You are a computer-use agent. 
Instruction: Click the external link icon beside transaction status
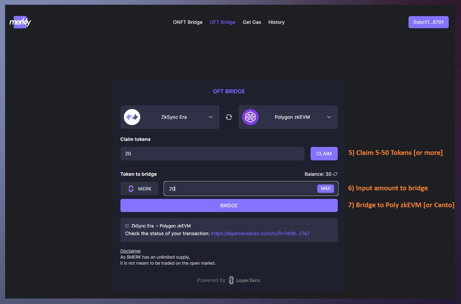point(127,226)
